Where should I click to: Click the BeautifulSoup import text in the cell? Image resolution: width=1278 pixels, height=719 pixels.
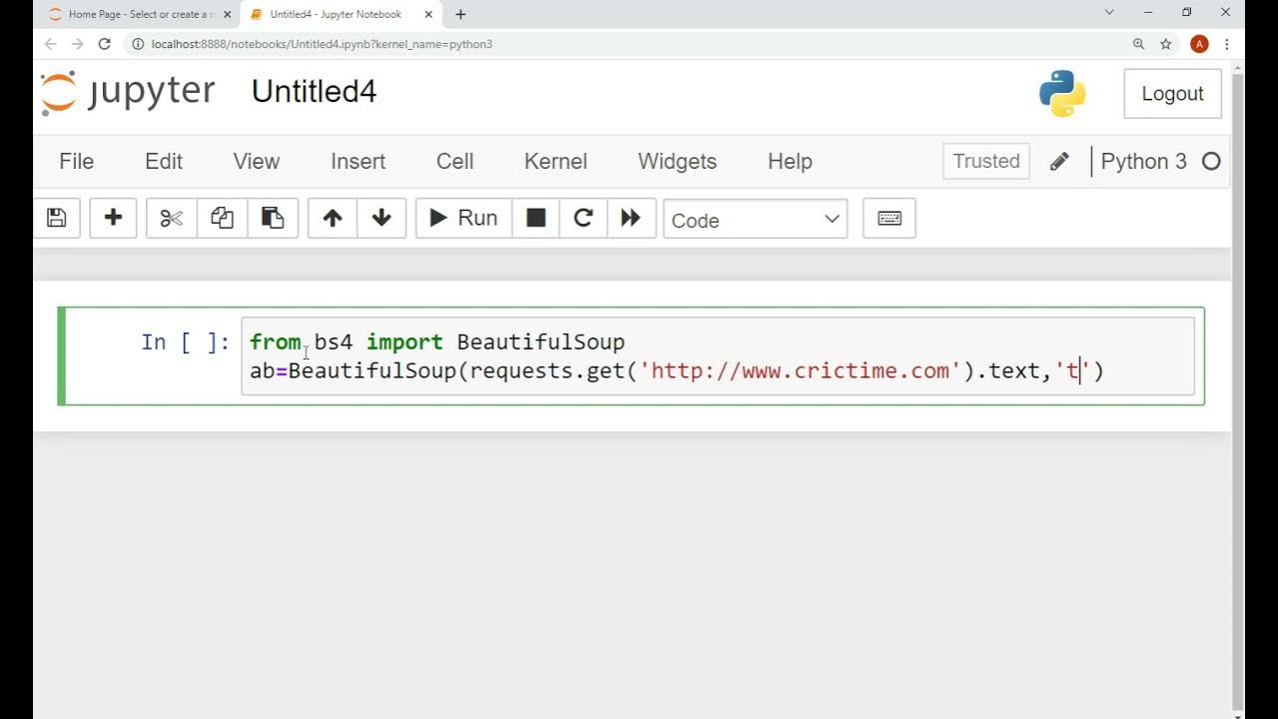(x=540, y=343)
